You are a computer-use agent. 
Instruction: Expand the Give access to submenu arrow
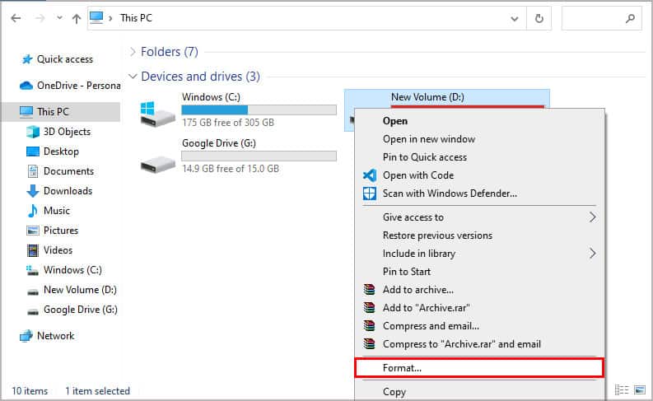tap(592, 217)
